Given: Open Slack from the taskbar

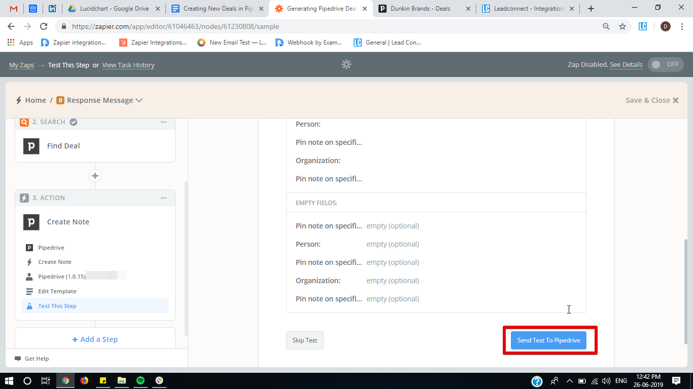Looking at the screenshot, I should [x=159, y=380].
